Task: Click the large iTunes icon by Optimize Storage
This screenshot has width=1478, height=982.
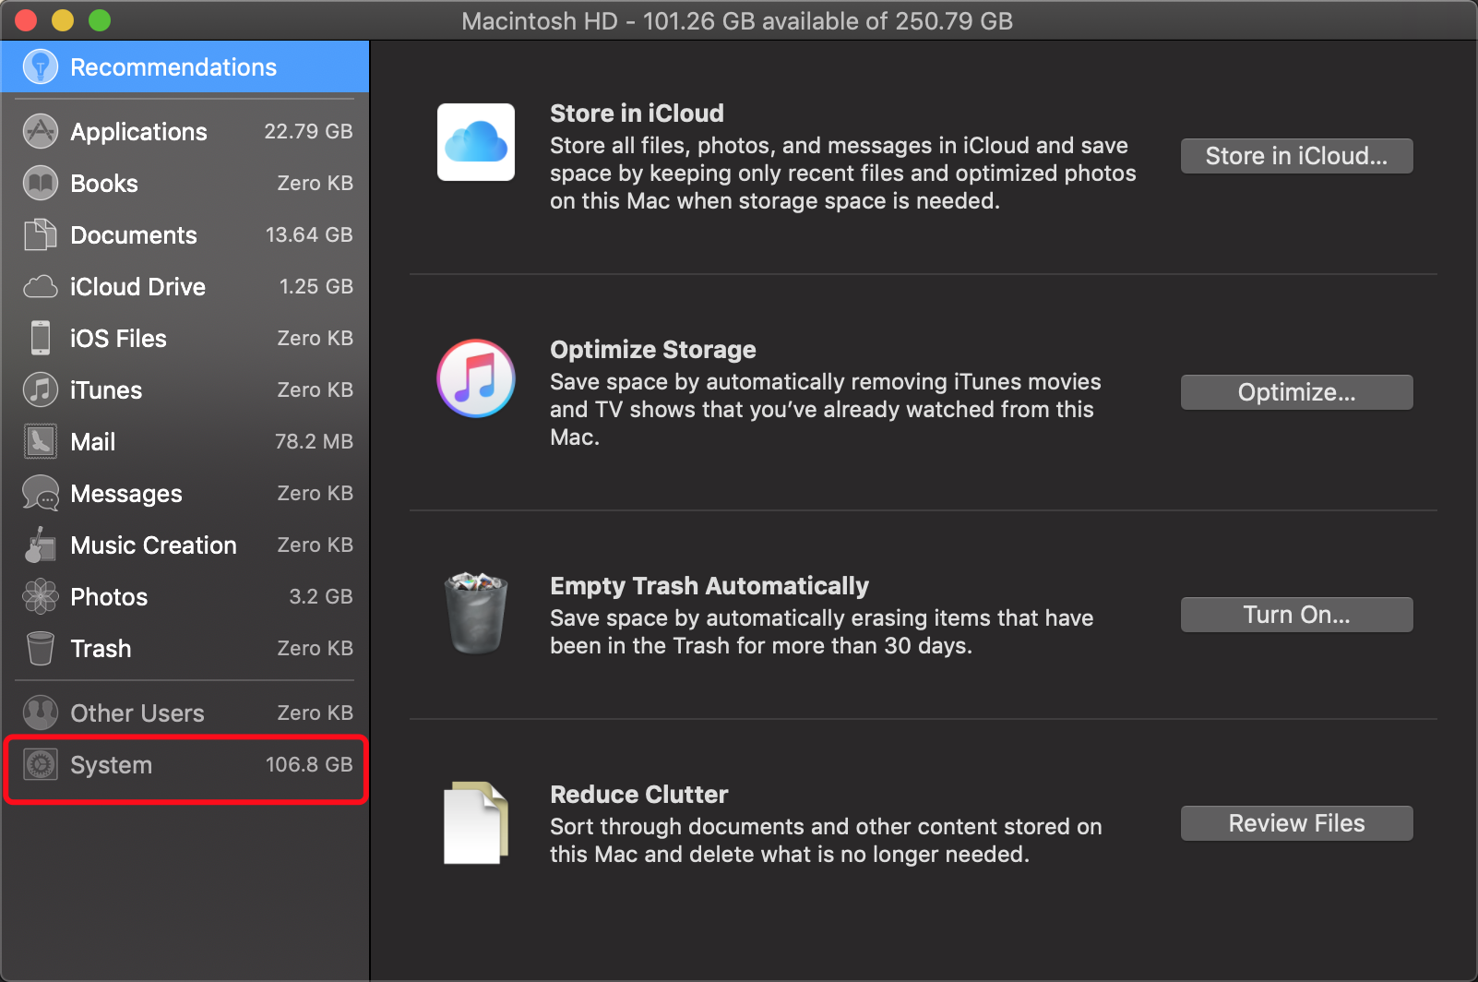Action: (x=476, y=378)
